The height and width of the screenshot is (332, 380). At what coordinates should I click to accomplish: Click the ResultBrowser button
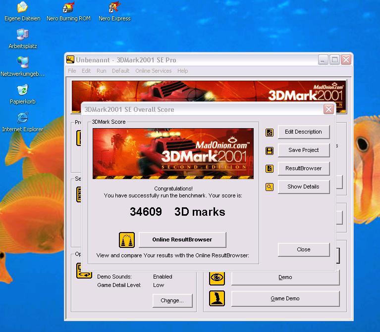click(304, 168)
